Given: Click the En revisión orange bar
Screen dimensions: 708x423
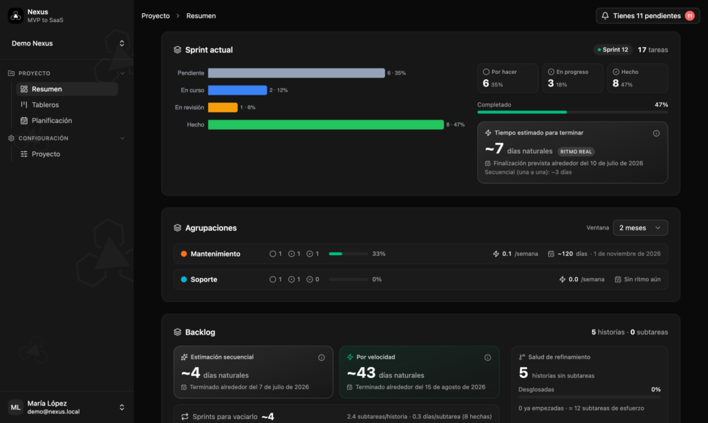Looking at the screenshot, I should point(223,107).
